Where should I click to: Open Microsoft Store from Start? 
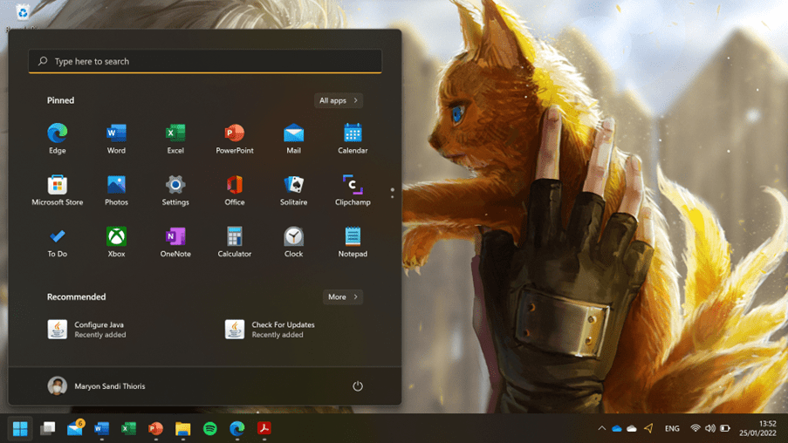click(58, 190)
